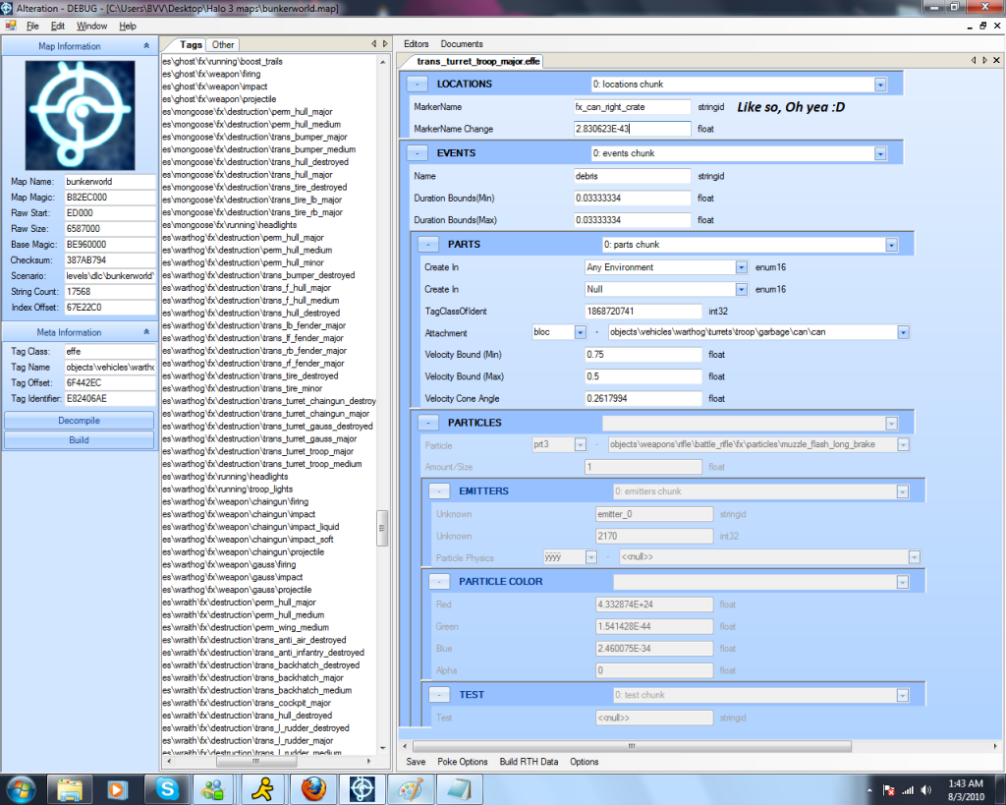Open the Documents menu
Viewport: 1006px width, 805px height.
[462, 43]
